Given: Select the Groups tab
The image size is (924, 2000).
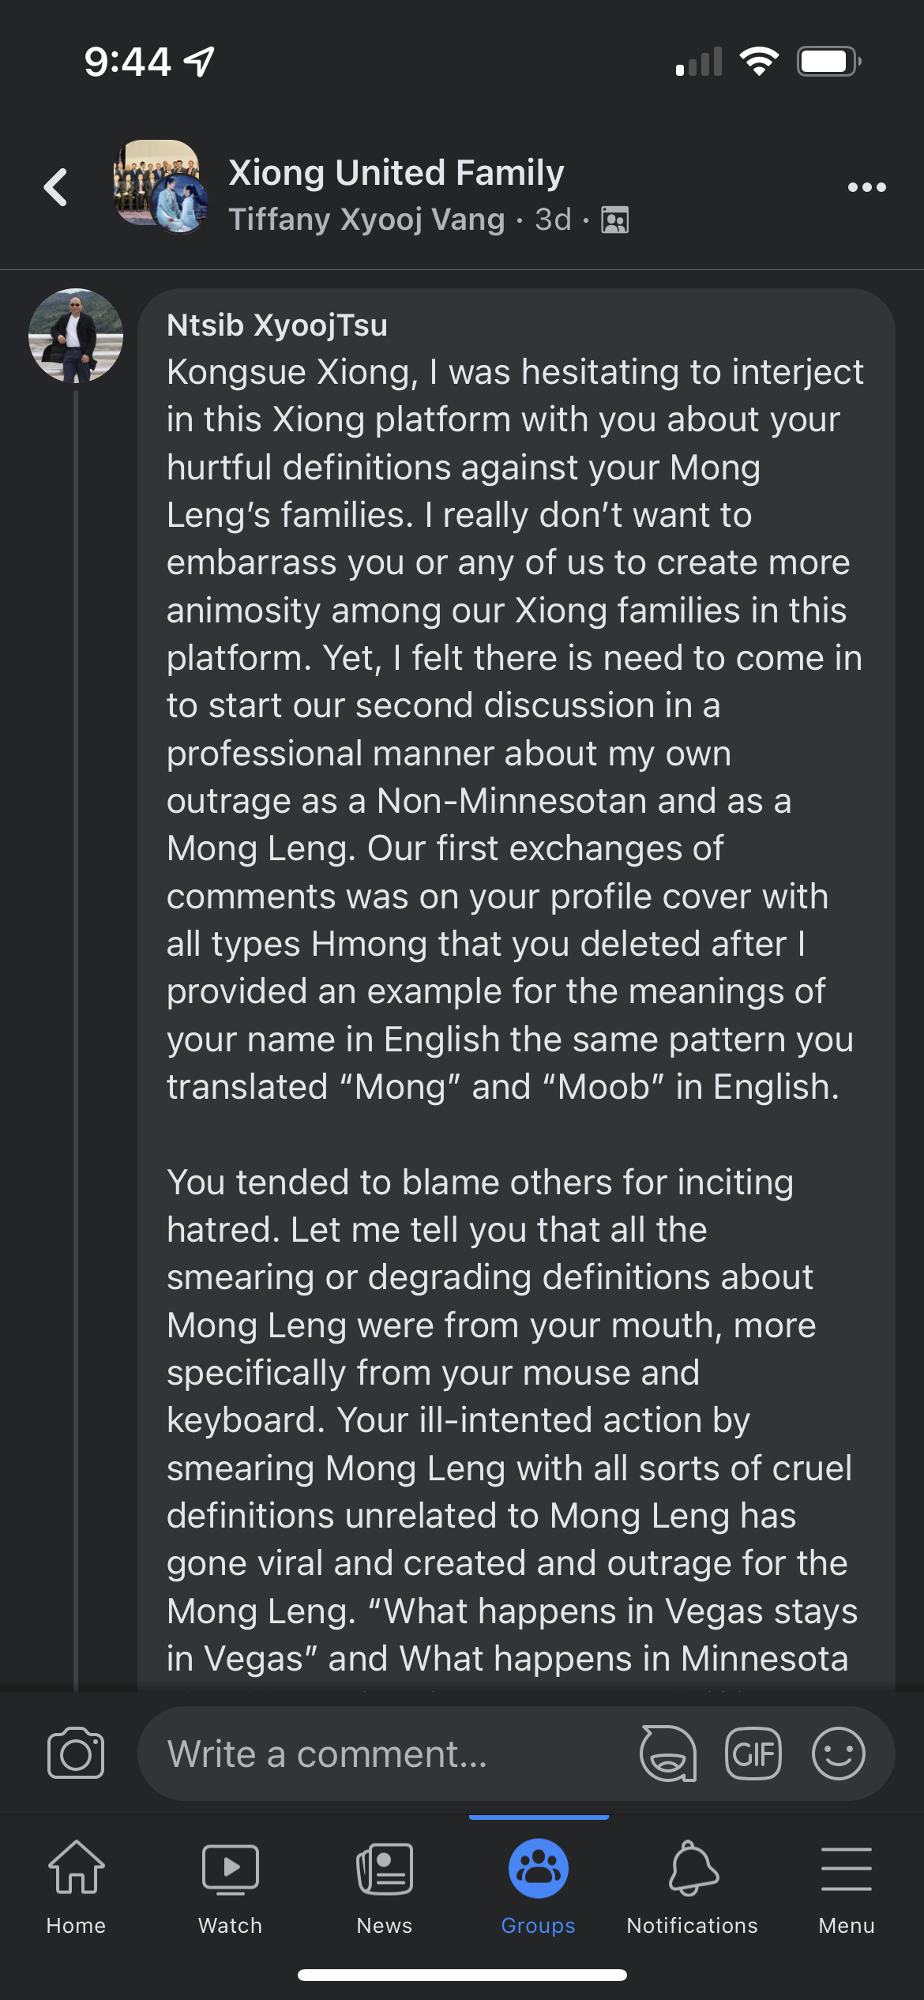Looking at the screenshot, I should click(538, 1885).
